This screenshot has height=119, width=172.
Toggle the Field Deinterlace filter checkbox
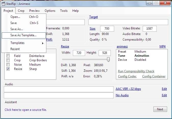coord(8,56)
